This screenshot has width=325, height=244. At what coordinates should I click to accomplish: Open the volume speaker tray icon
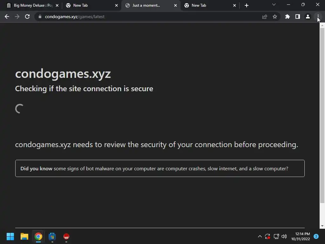pyautogui.click(x=284, y=236)
